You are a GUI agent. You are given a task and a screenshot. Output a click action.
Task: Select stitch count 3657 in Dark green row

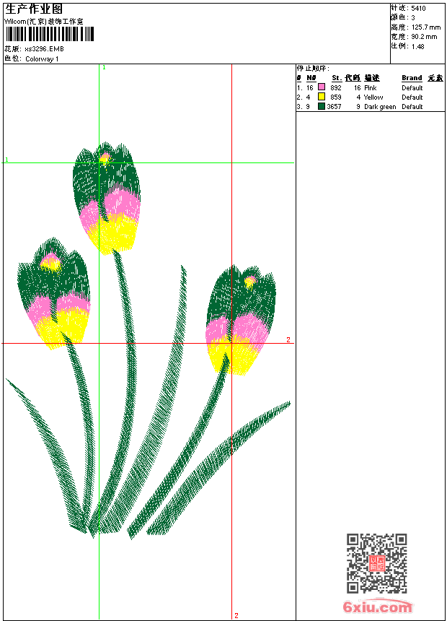(334, 107)
